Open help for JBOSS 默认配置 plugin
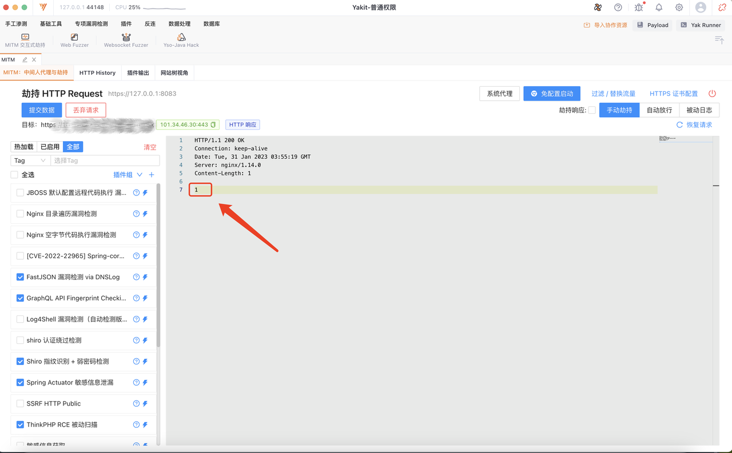This screenshot has width=732, height=453. (136, 193)
